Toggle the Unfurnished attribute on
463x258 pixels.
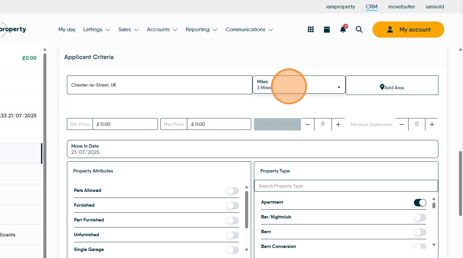(x=233, y=235)
